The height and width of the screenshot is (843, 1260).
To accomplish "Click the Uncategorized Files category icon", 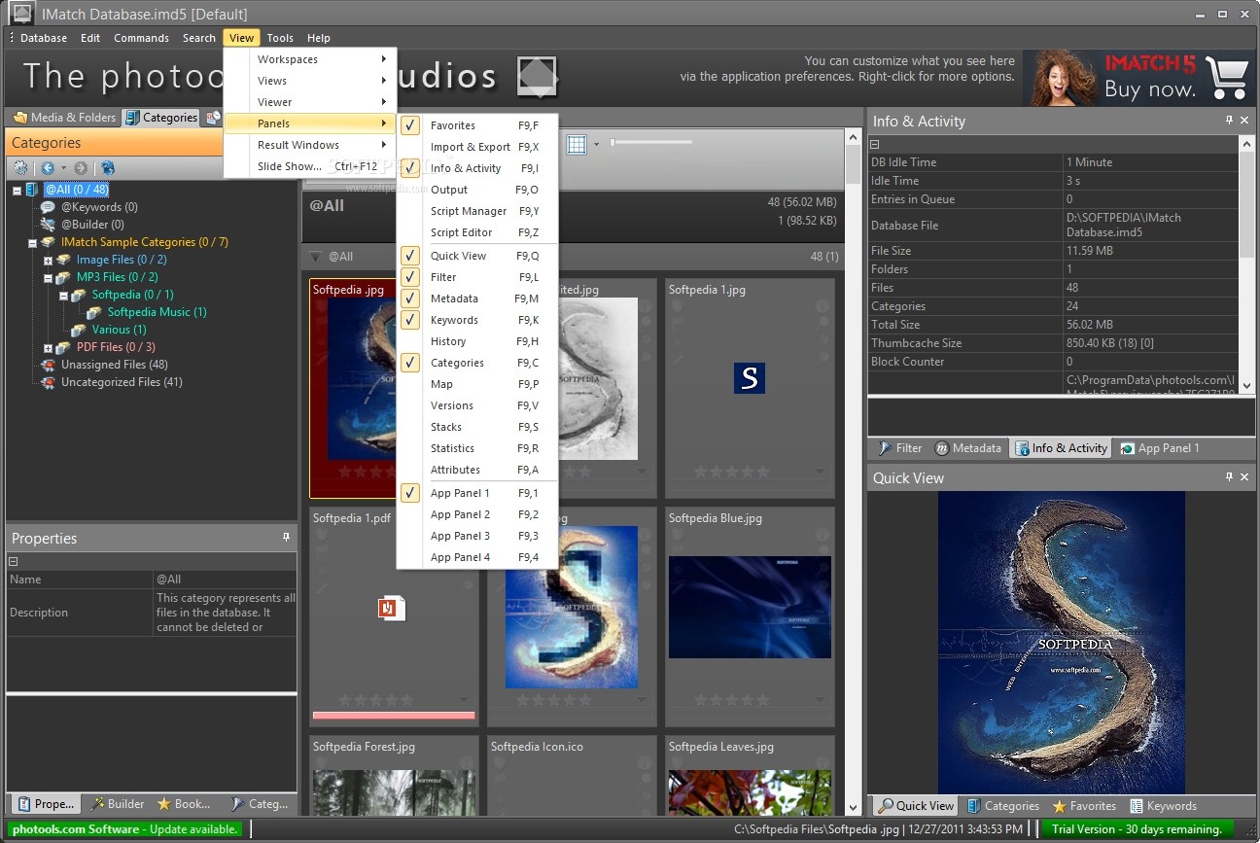I will tap(48, 382).
